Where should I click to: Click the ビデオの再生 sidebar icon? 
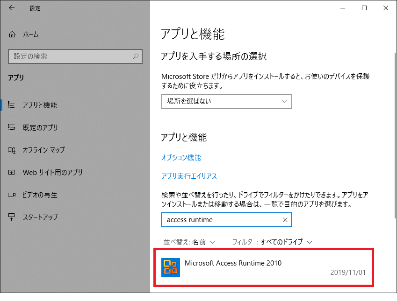click(x=12, y=195)
